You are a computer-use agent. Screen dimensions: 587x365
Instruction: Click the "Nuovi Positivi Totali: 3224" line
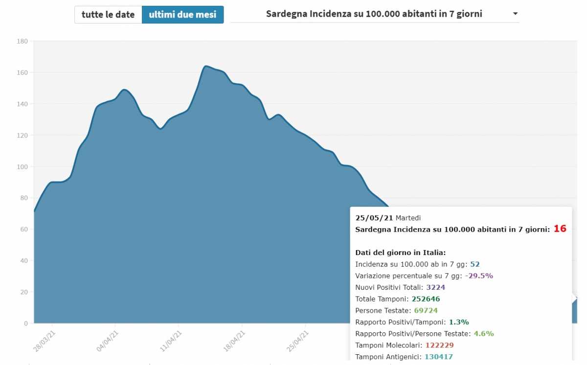pos(400,287)
